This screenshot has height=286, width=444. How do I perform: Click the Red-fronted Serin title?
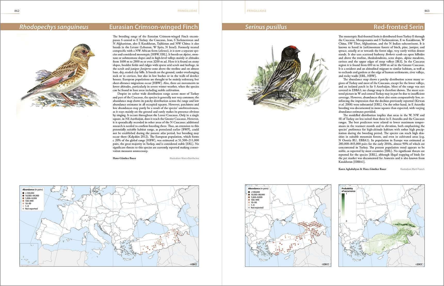pyautogui.click(x=399, y=27)
